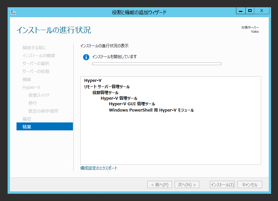Click the 対象サーバー label
The image size is (278, 201).
coord(250,27)
